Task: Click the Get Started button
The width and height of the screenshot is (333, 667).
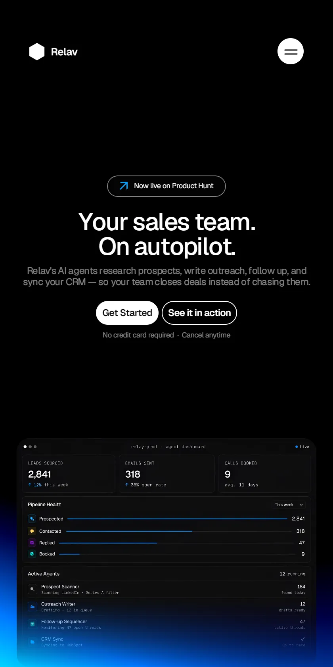Action: click(x=127, y=313)
